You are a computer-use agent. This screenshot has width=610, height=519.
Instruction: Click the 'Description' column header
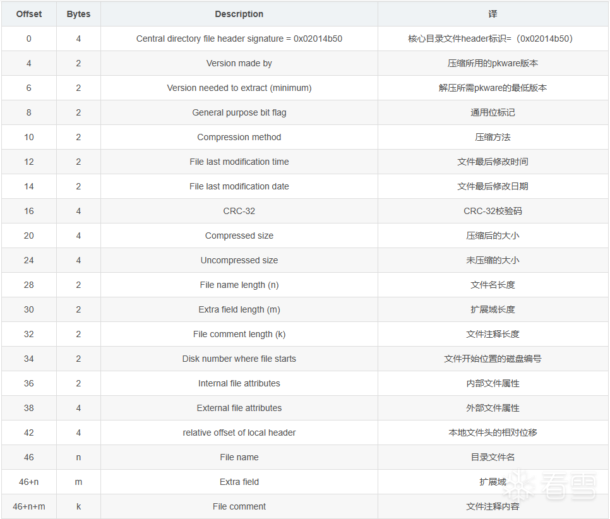(239, 14)
